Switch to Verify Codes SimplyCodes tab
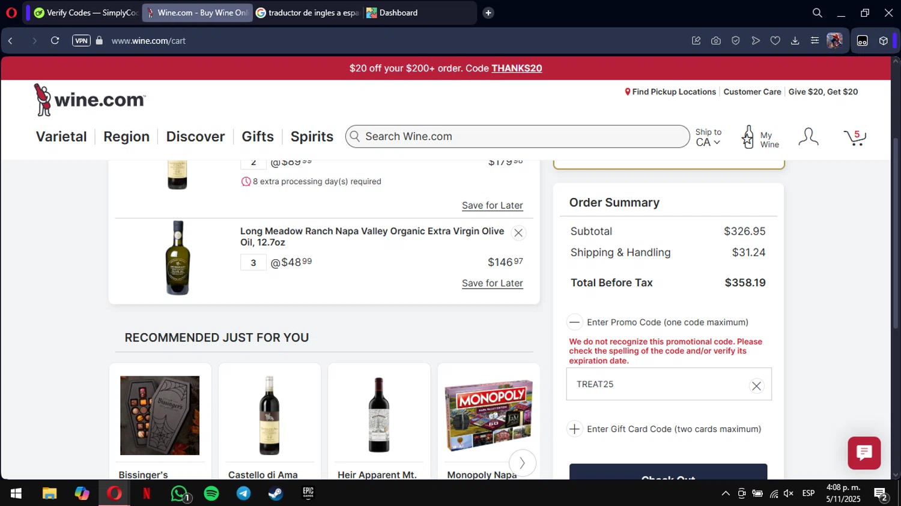 coord(86,13)
